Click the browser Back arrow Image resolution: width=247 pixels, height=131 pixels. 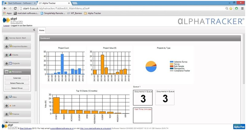click(x=5, y=8)
